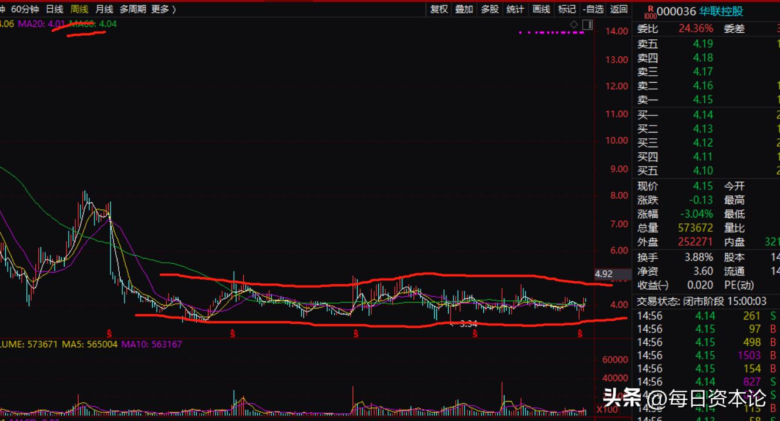
Task: Click the 总量 value 573672
Action: (x=695, y=228)
